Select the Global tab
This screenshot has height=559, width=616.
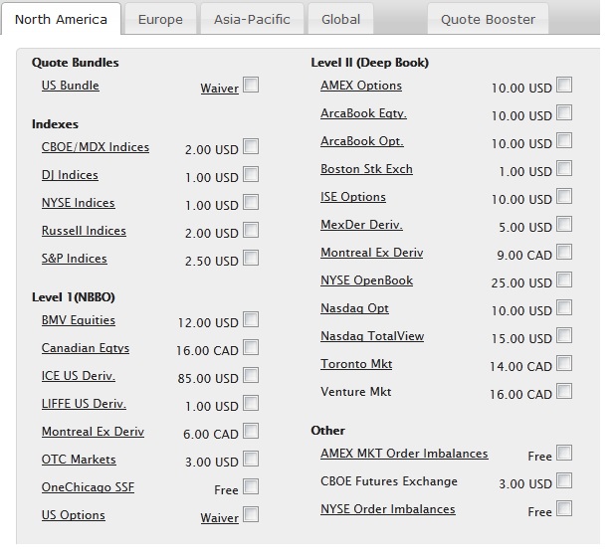[340, 19]
